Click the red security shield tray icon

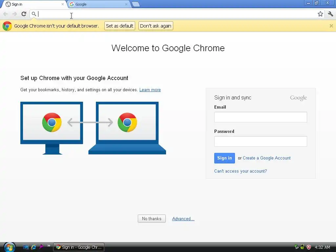(x=308, y=247)
